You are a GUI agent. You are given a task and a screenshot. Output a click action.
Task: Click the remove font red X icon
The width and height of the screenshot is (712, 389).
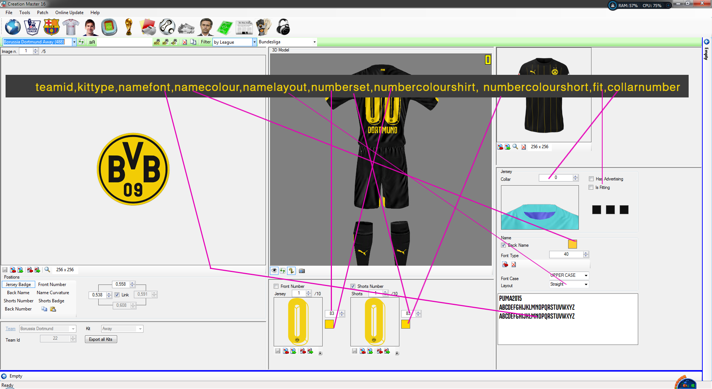(x=514, y=264)
